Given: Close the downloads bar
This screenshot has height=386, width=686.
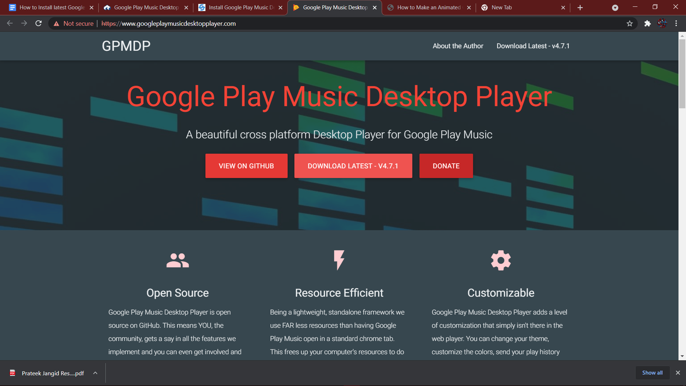Looking at the screenshot, I should click(x=678, y=373).
